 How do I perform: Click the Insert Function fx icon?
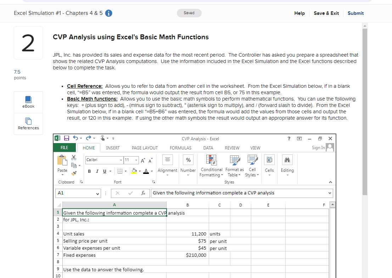(143, 193)
